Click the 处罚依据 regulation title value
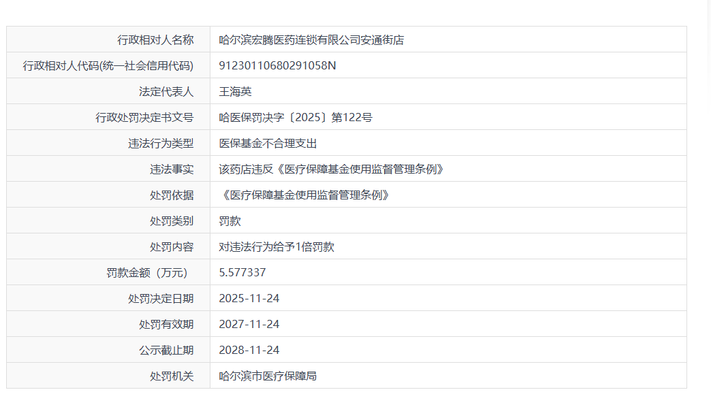 pyautogui.click(x=306, y=195)
